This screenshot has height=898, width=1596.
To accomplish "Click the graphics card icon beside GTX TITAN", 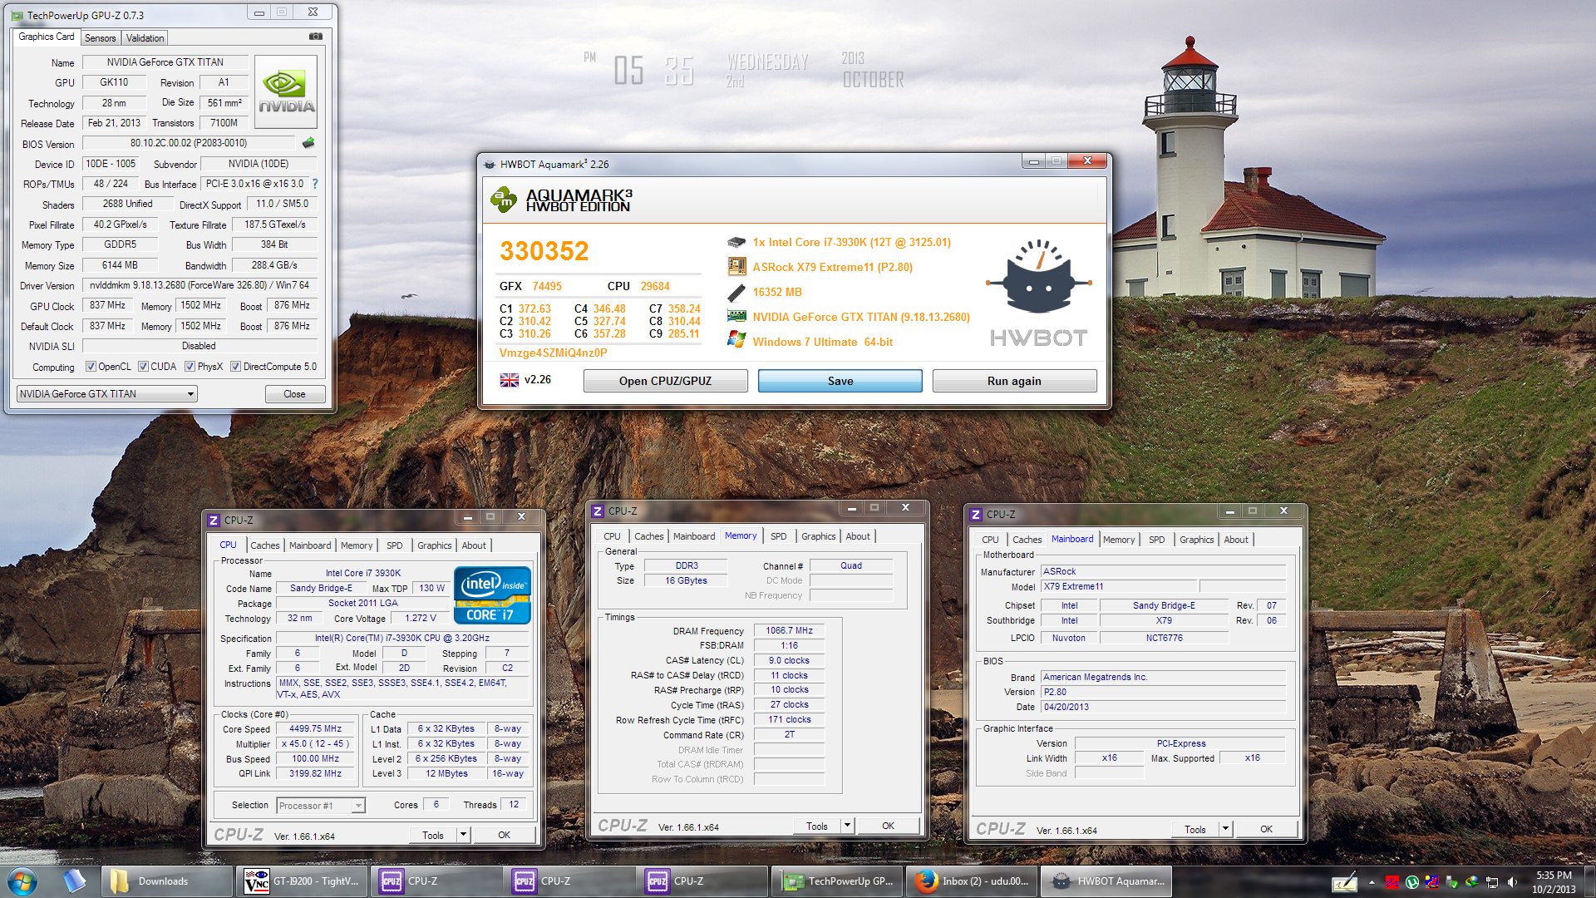I will (x=736, y=316).
